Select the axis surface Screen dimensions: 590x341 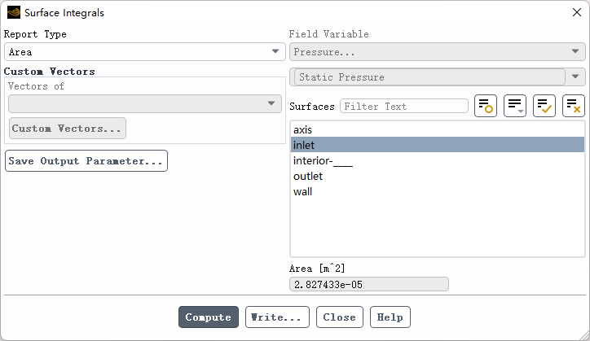pyautogui.click(x=303, y=129)
